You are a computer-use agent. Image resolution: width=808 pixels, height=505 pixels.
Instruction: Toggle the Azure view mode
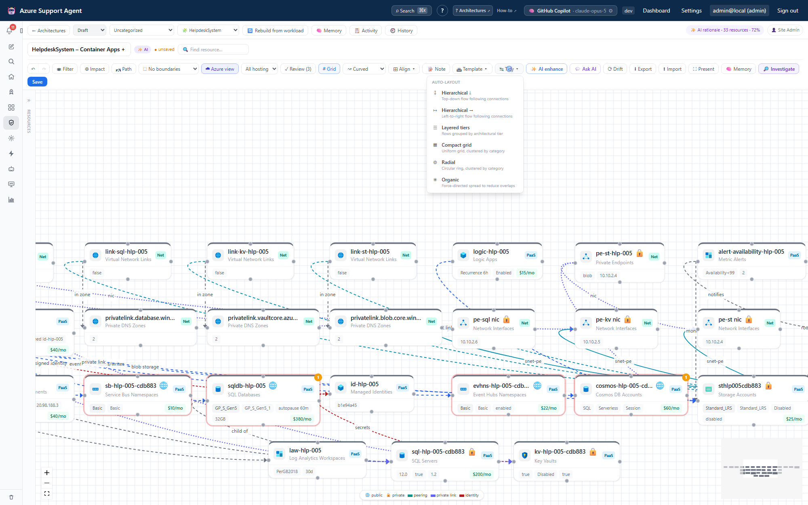coord(220,69)
